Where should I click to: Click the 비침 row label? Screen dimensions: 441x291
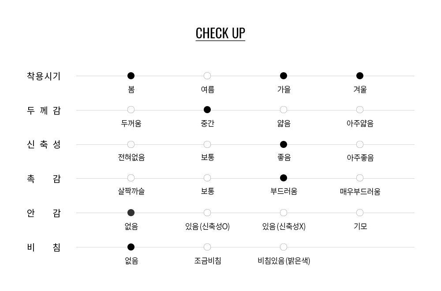click(x=44, y=247)
